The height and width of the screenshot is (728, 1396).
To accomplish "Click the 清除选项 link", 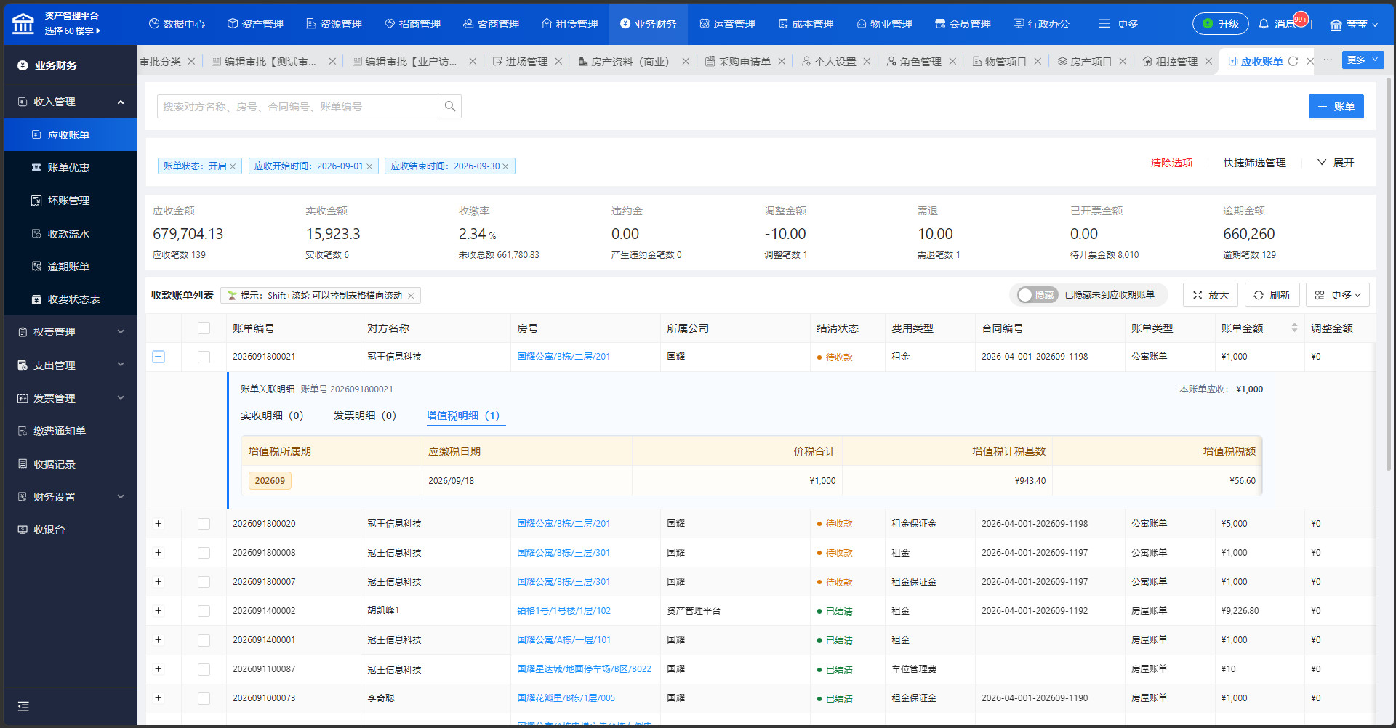I will click(1171, 163).
